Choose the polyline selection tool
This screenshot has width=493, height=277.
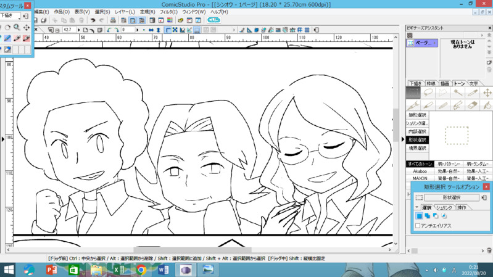[442, 93]
